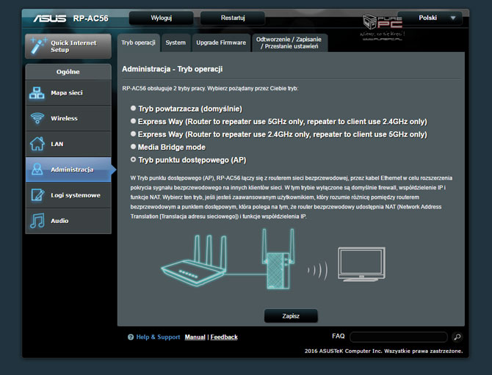Click the ASUS logo
The image size is (492, 375).
coord(50,18)
